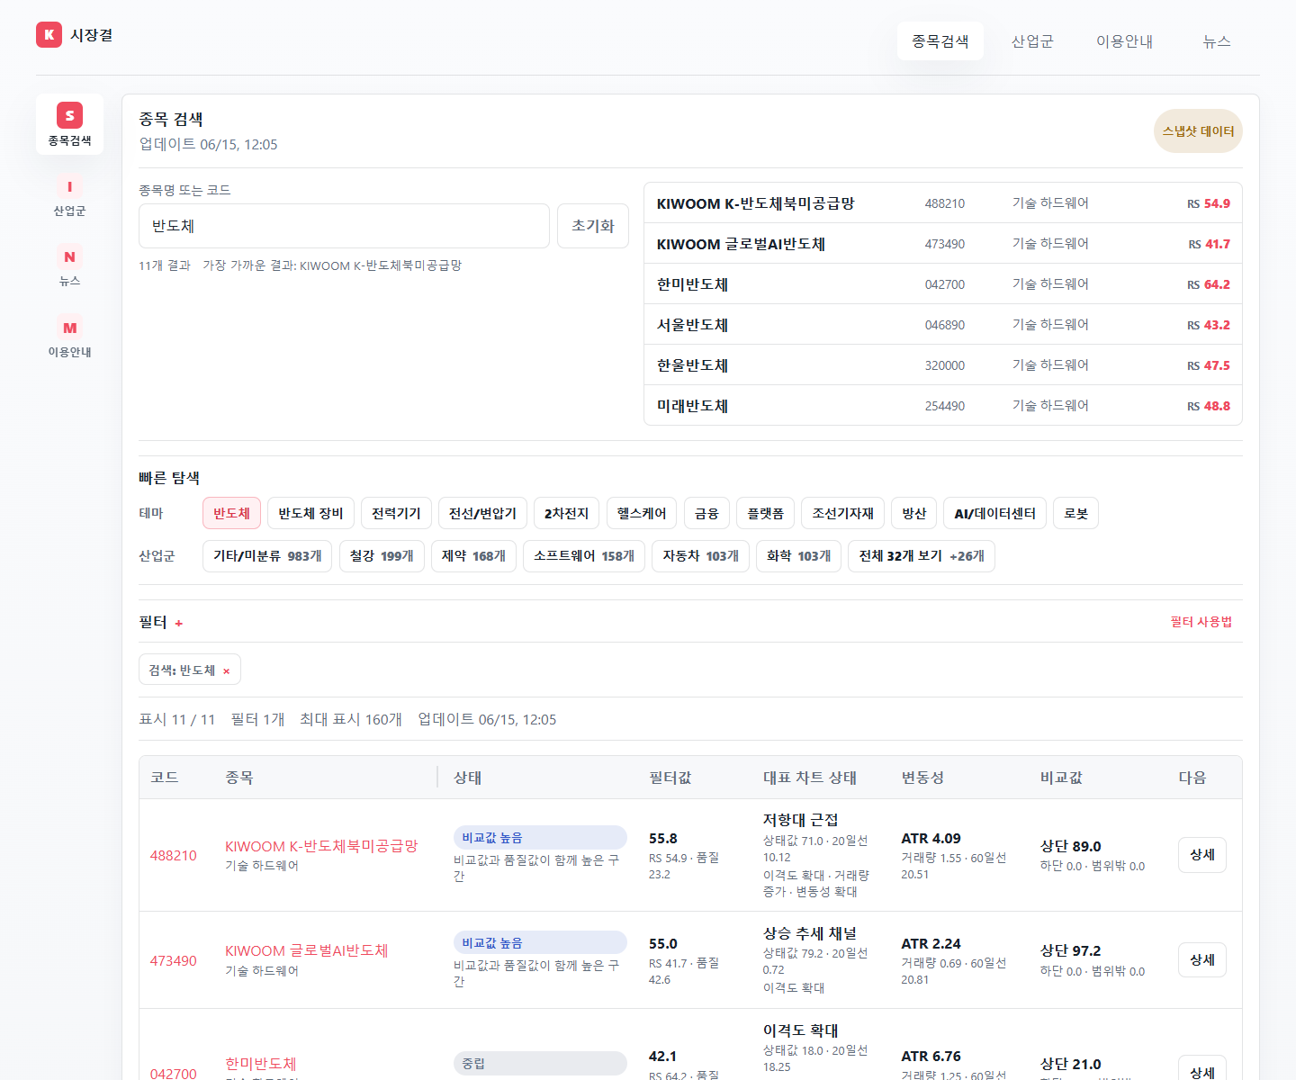This screenshot has height=1080, width=1296.
Task: Open code 488210 in the table
Action: [x=173, y=855]
